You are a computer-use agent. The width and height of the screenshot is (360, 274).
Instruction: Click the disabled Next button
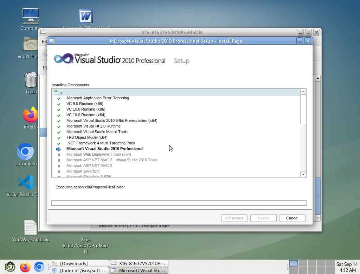[x=263, y=218]
